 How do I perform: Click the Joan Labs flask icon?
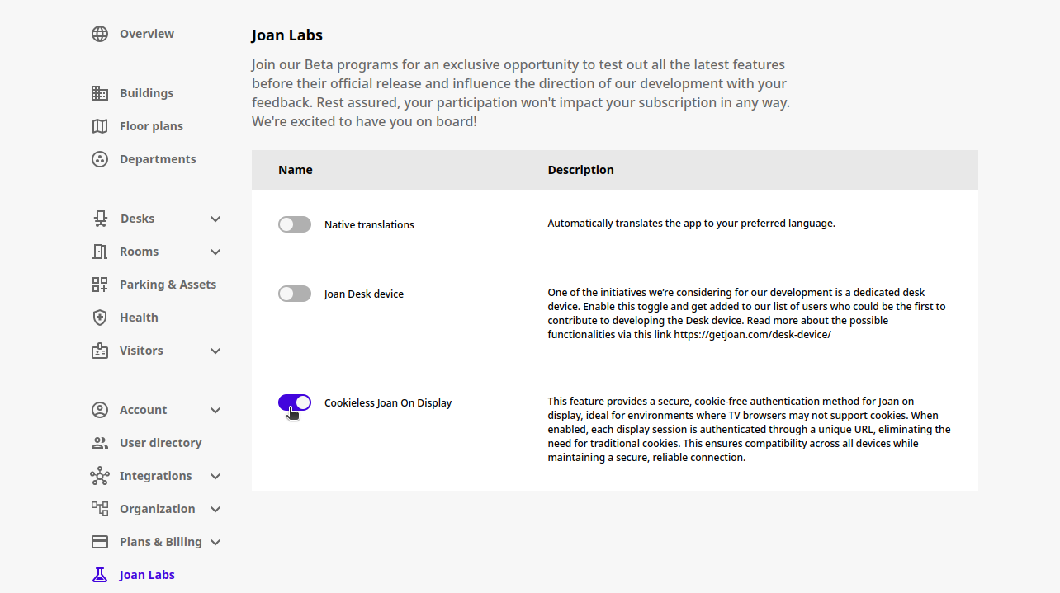[x=100, y=575]
